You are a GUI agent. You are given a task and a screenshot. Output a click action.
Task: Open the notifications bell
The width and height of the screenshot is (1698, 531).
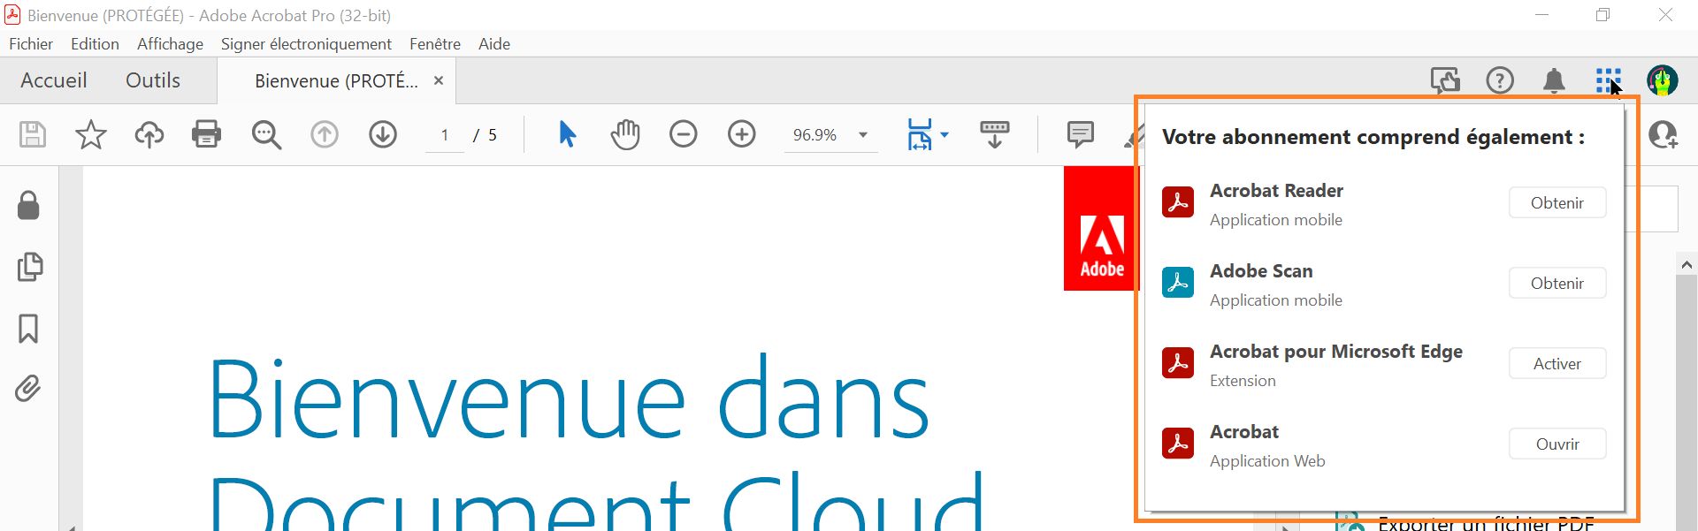point(1554,80)
